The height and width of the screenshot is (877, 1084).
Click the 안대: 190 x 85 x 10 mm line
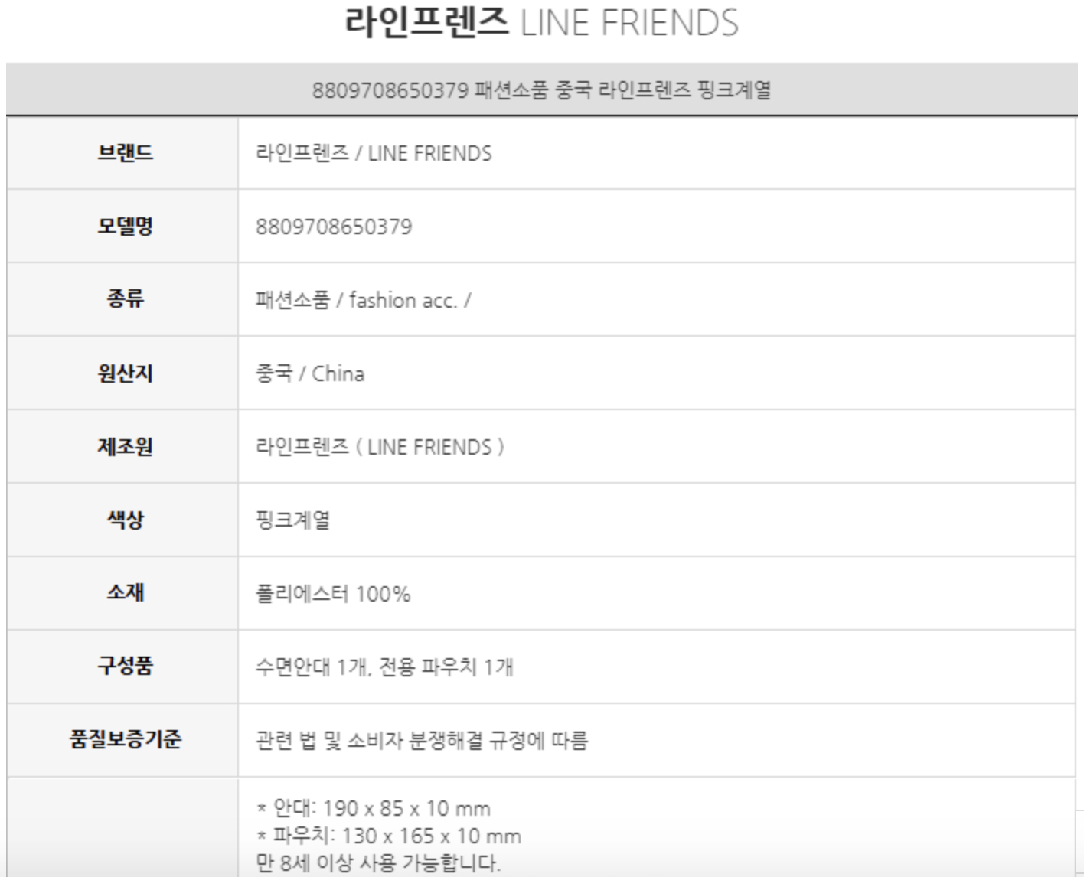coord(374,809)
